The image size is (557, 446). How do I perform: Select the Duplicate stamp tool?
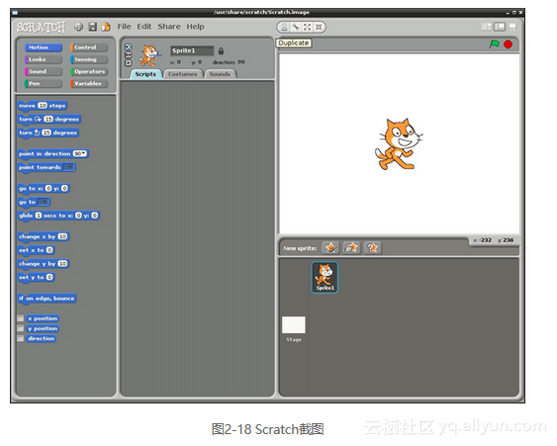[284, 27]
